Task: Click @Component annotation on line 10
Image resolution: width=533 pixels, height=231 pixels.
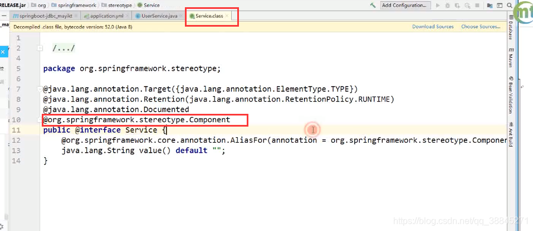Action: tap(136, 119)
